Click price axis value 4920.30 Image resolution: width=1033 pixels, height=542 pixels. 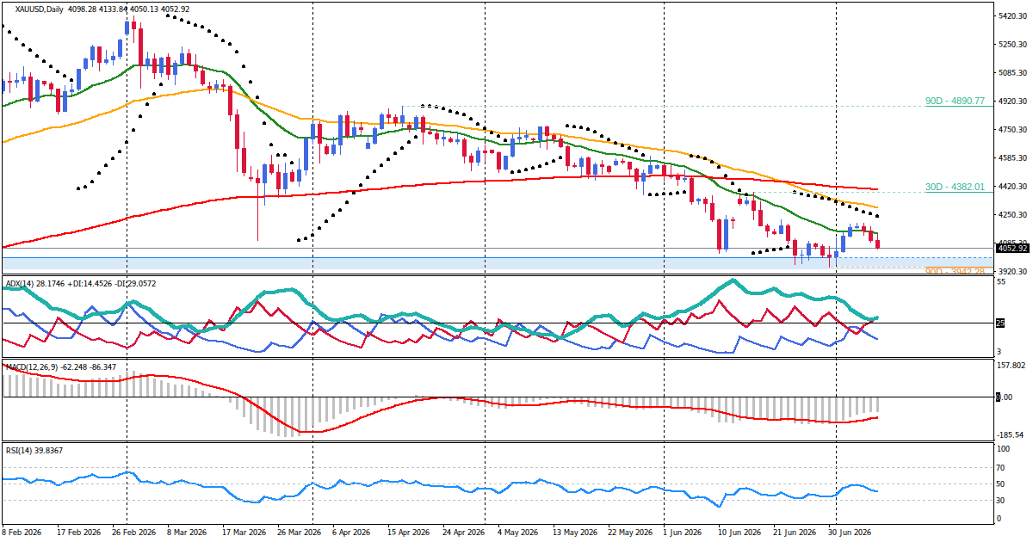[1013, 102]
